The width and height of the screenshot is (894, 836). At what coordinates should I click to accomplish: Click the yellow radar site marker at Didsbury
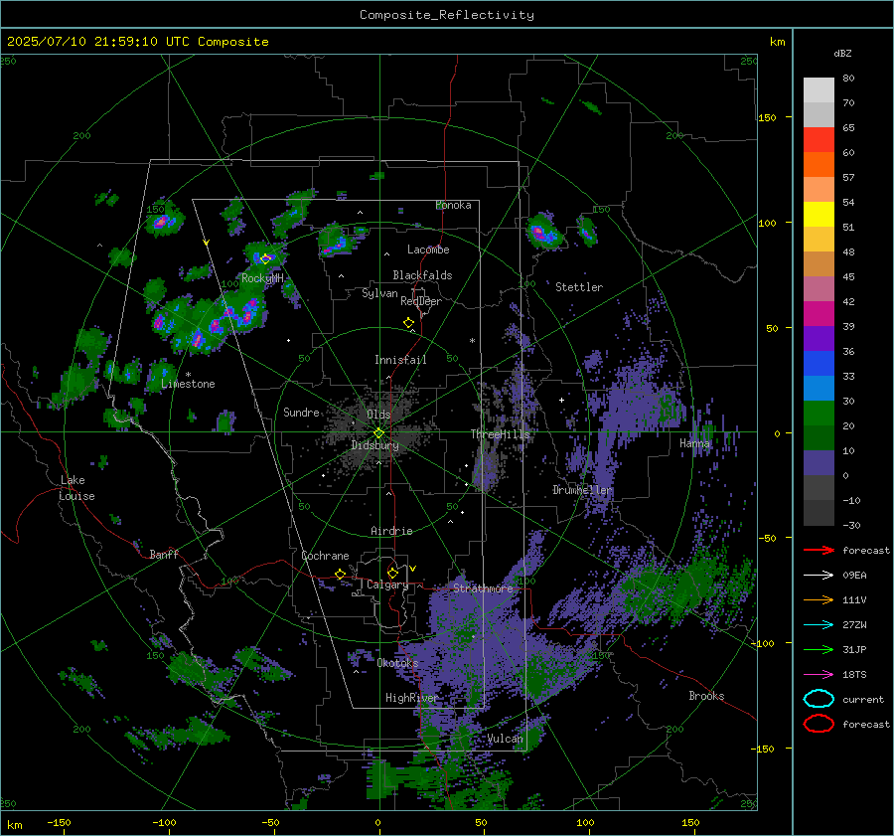click(x=378, y=433)
